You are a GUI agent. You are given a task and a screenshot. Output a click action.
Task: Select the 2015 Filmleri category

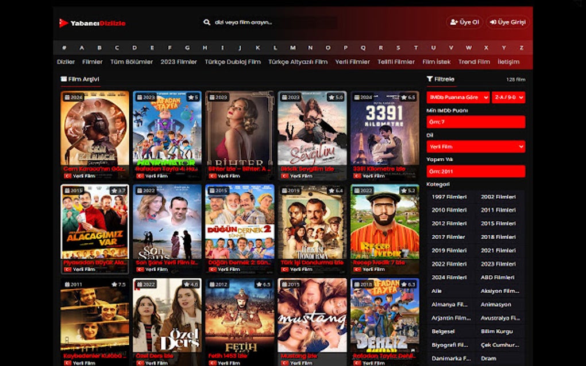point(498,224)
